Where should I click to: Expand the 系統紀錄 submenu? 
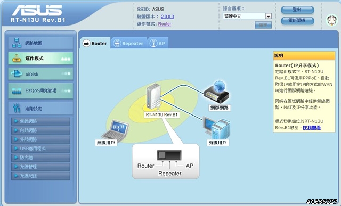(40, 176)
